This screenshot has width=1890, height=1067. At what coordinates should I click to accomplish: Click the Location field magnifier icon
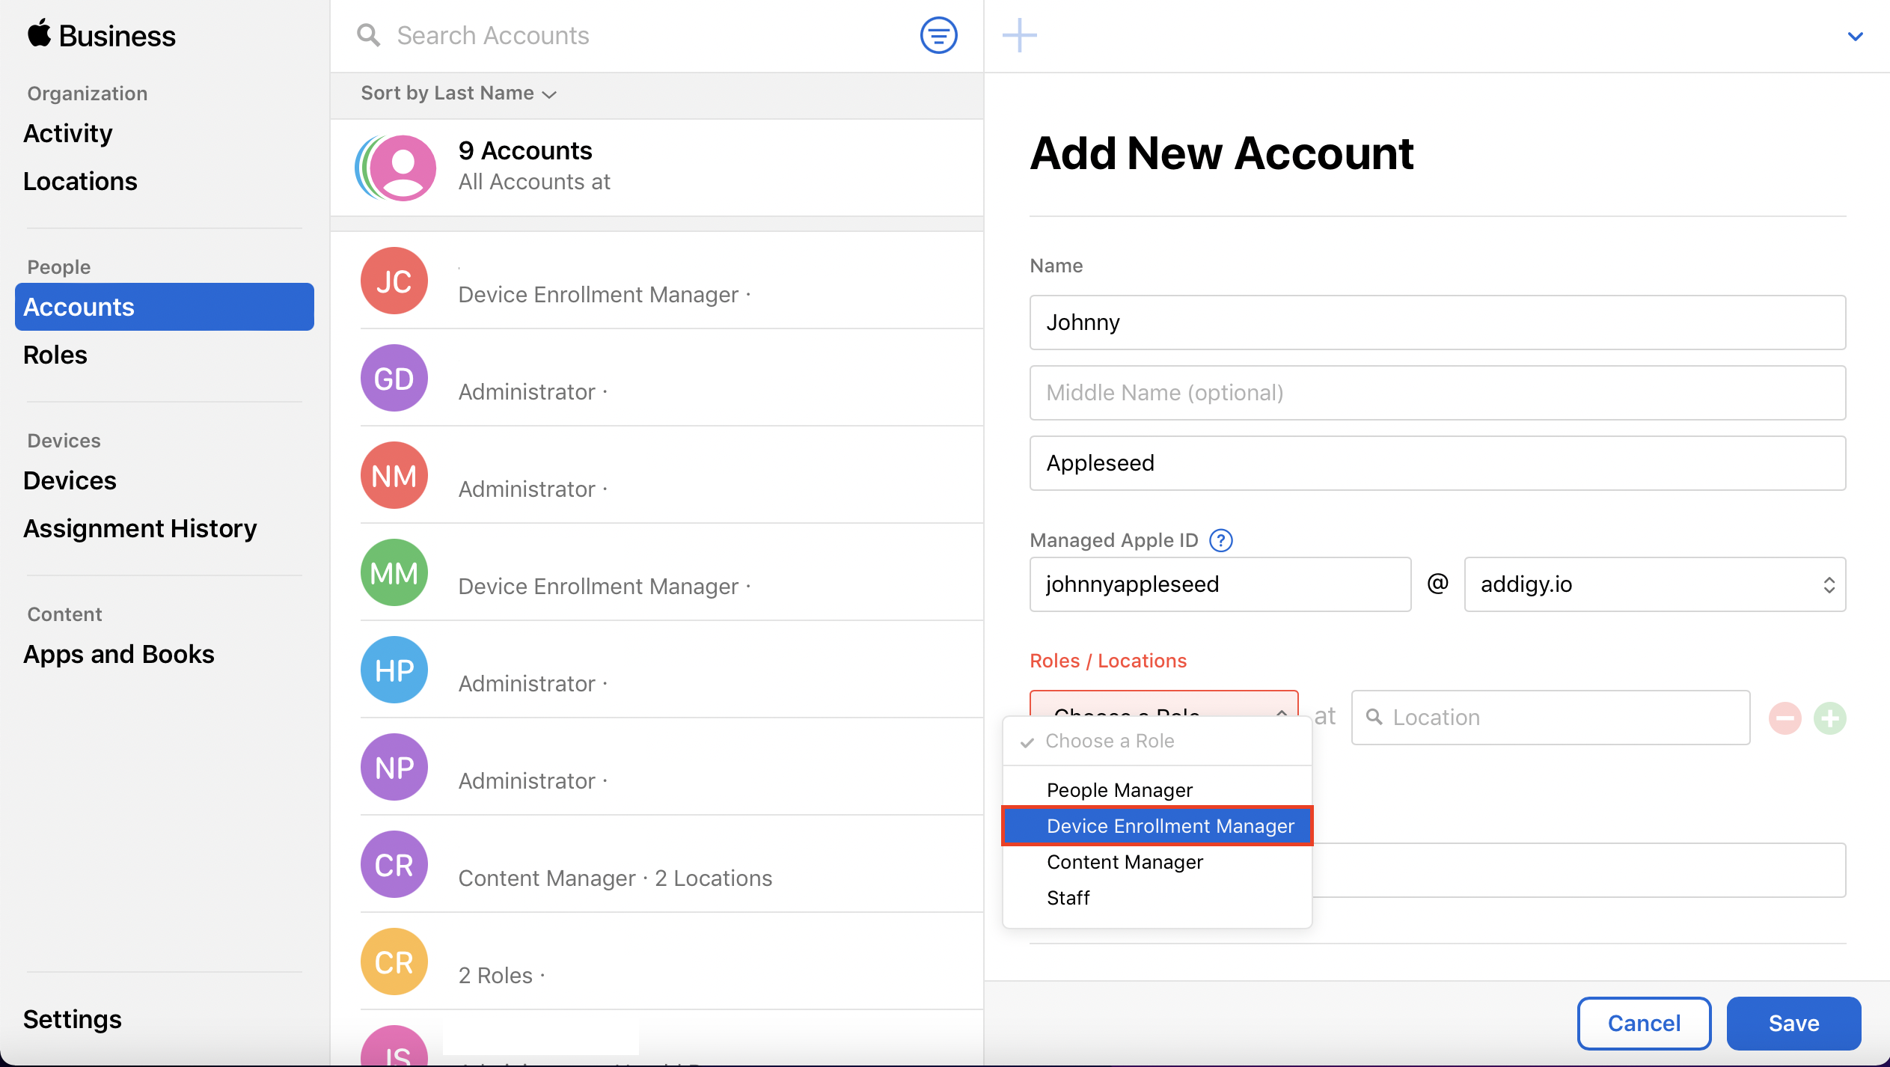1374,717
